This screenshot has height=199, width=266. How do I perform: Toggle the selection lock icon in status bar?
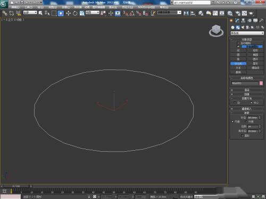[x=89, y=196]
